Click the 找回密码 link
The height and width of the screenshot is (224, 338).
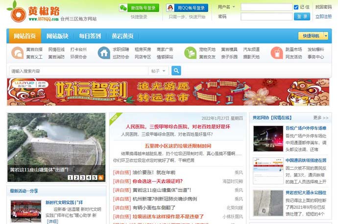pyautogui.click(x=323, y=7)
